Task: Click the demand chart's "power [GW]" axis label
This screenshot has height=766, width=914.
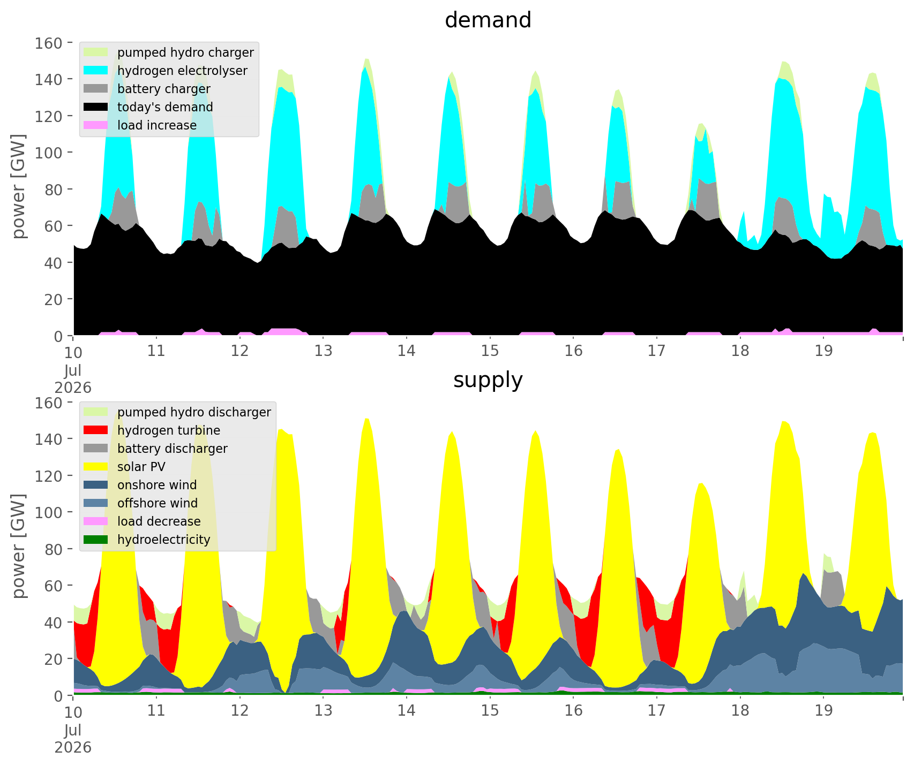Action: tap(19, 187)
